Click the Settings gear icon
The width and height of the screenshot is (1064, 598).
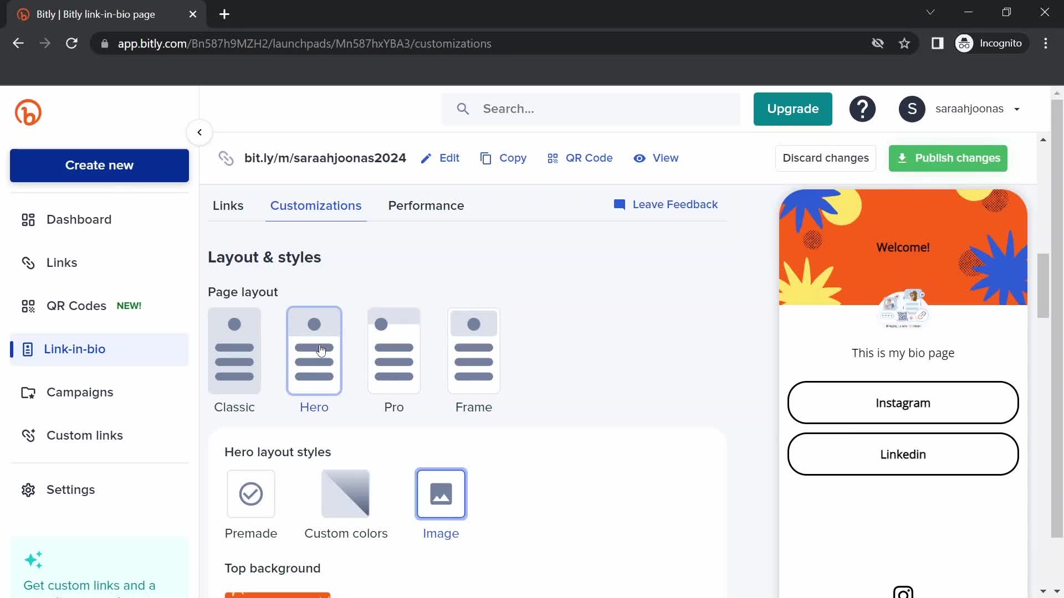(28, 490)
